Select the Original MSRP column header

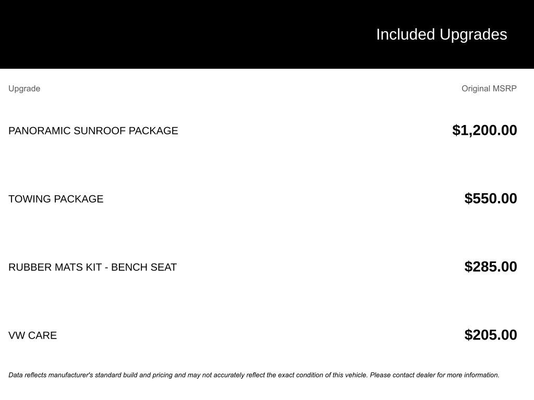[489, 89]
